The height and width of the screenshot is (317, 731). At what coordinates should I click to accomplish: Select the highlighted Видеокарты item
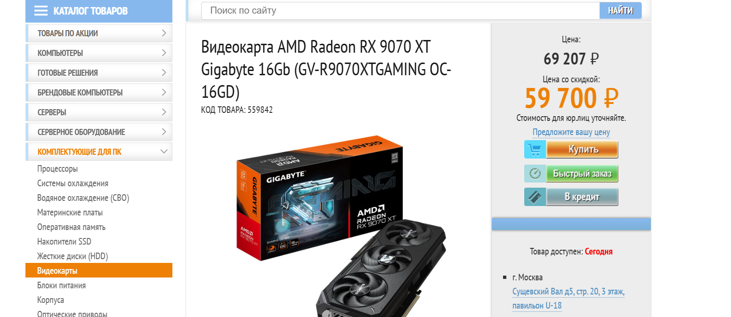(99, 270)
